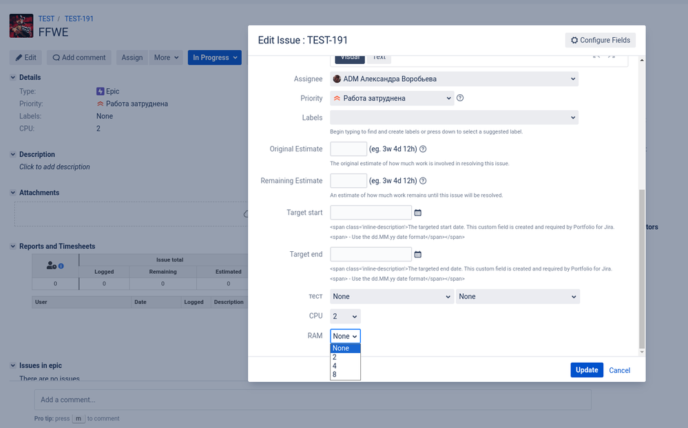Image resolution: width=688 pixels, height=428 pixels.
Task: Select None in the RAM option list
Action: coord(345,348)
